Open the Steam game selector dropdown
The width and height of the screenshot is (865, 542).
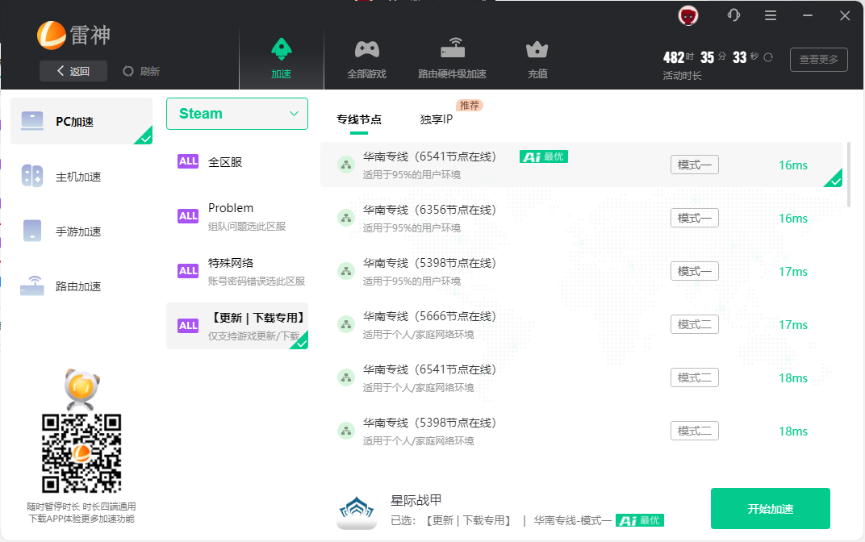pos(236,114)
